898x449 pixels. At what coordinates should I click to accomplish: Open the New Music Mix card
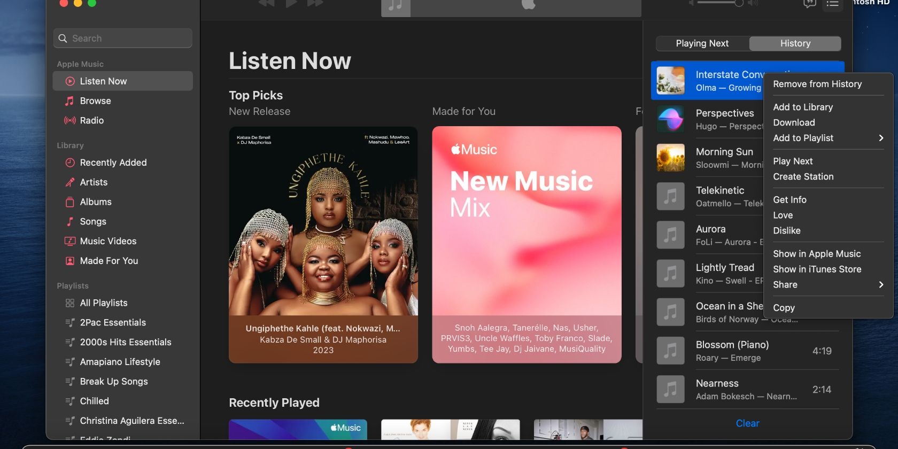coord(527,245)
